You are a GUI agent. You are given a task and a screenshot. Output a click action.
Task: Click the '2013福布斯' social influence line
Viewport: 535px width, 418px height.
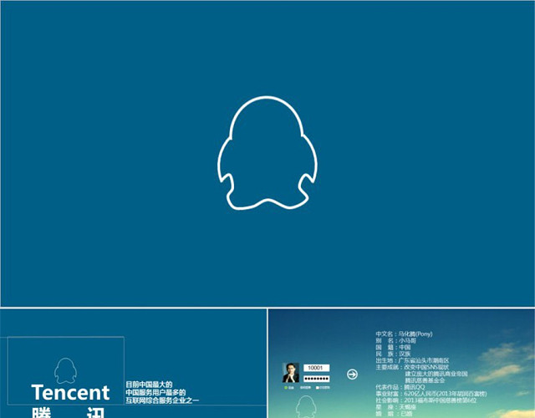(425, 400)
